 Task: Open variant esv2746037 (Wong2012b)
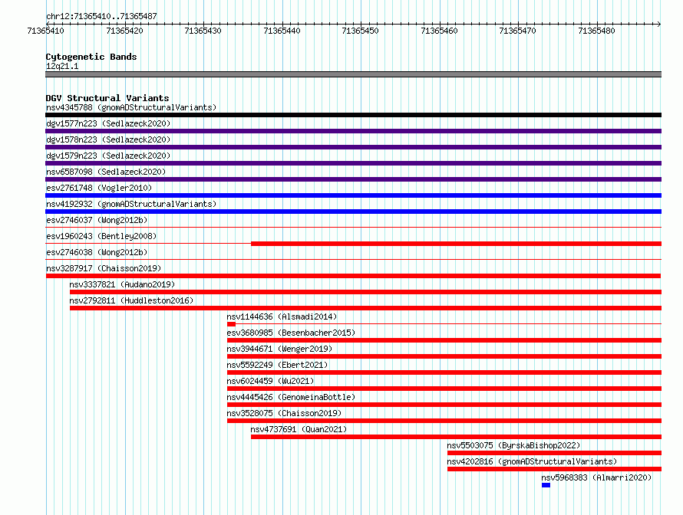click(97, 220)
